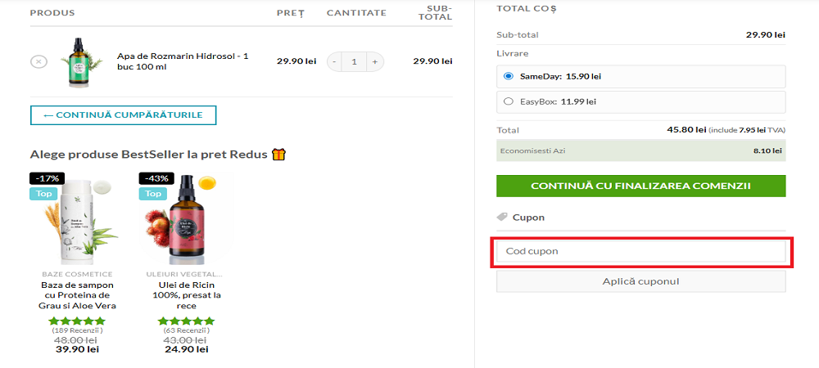The width and height of the screenshot is (819, 368).
Task: Decrease quantity with minus button
Action: [x=335, y=61]
